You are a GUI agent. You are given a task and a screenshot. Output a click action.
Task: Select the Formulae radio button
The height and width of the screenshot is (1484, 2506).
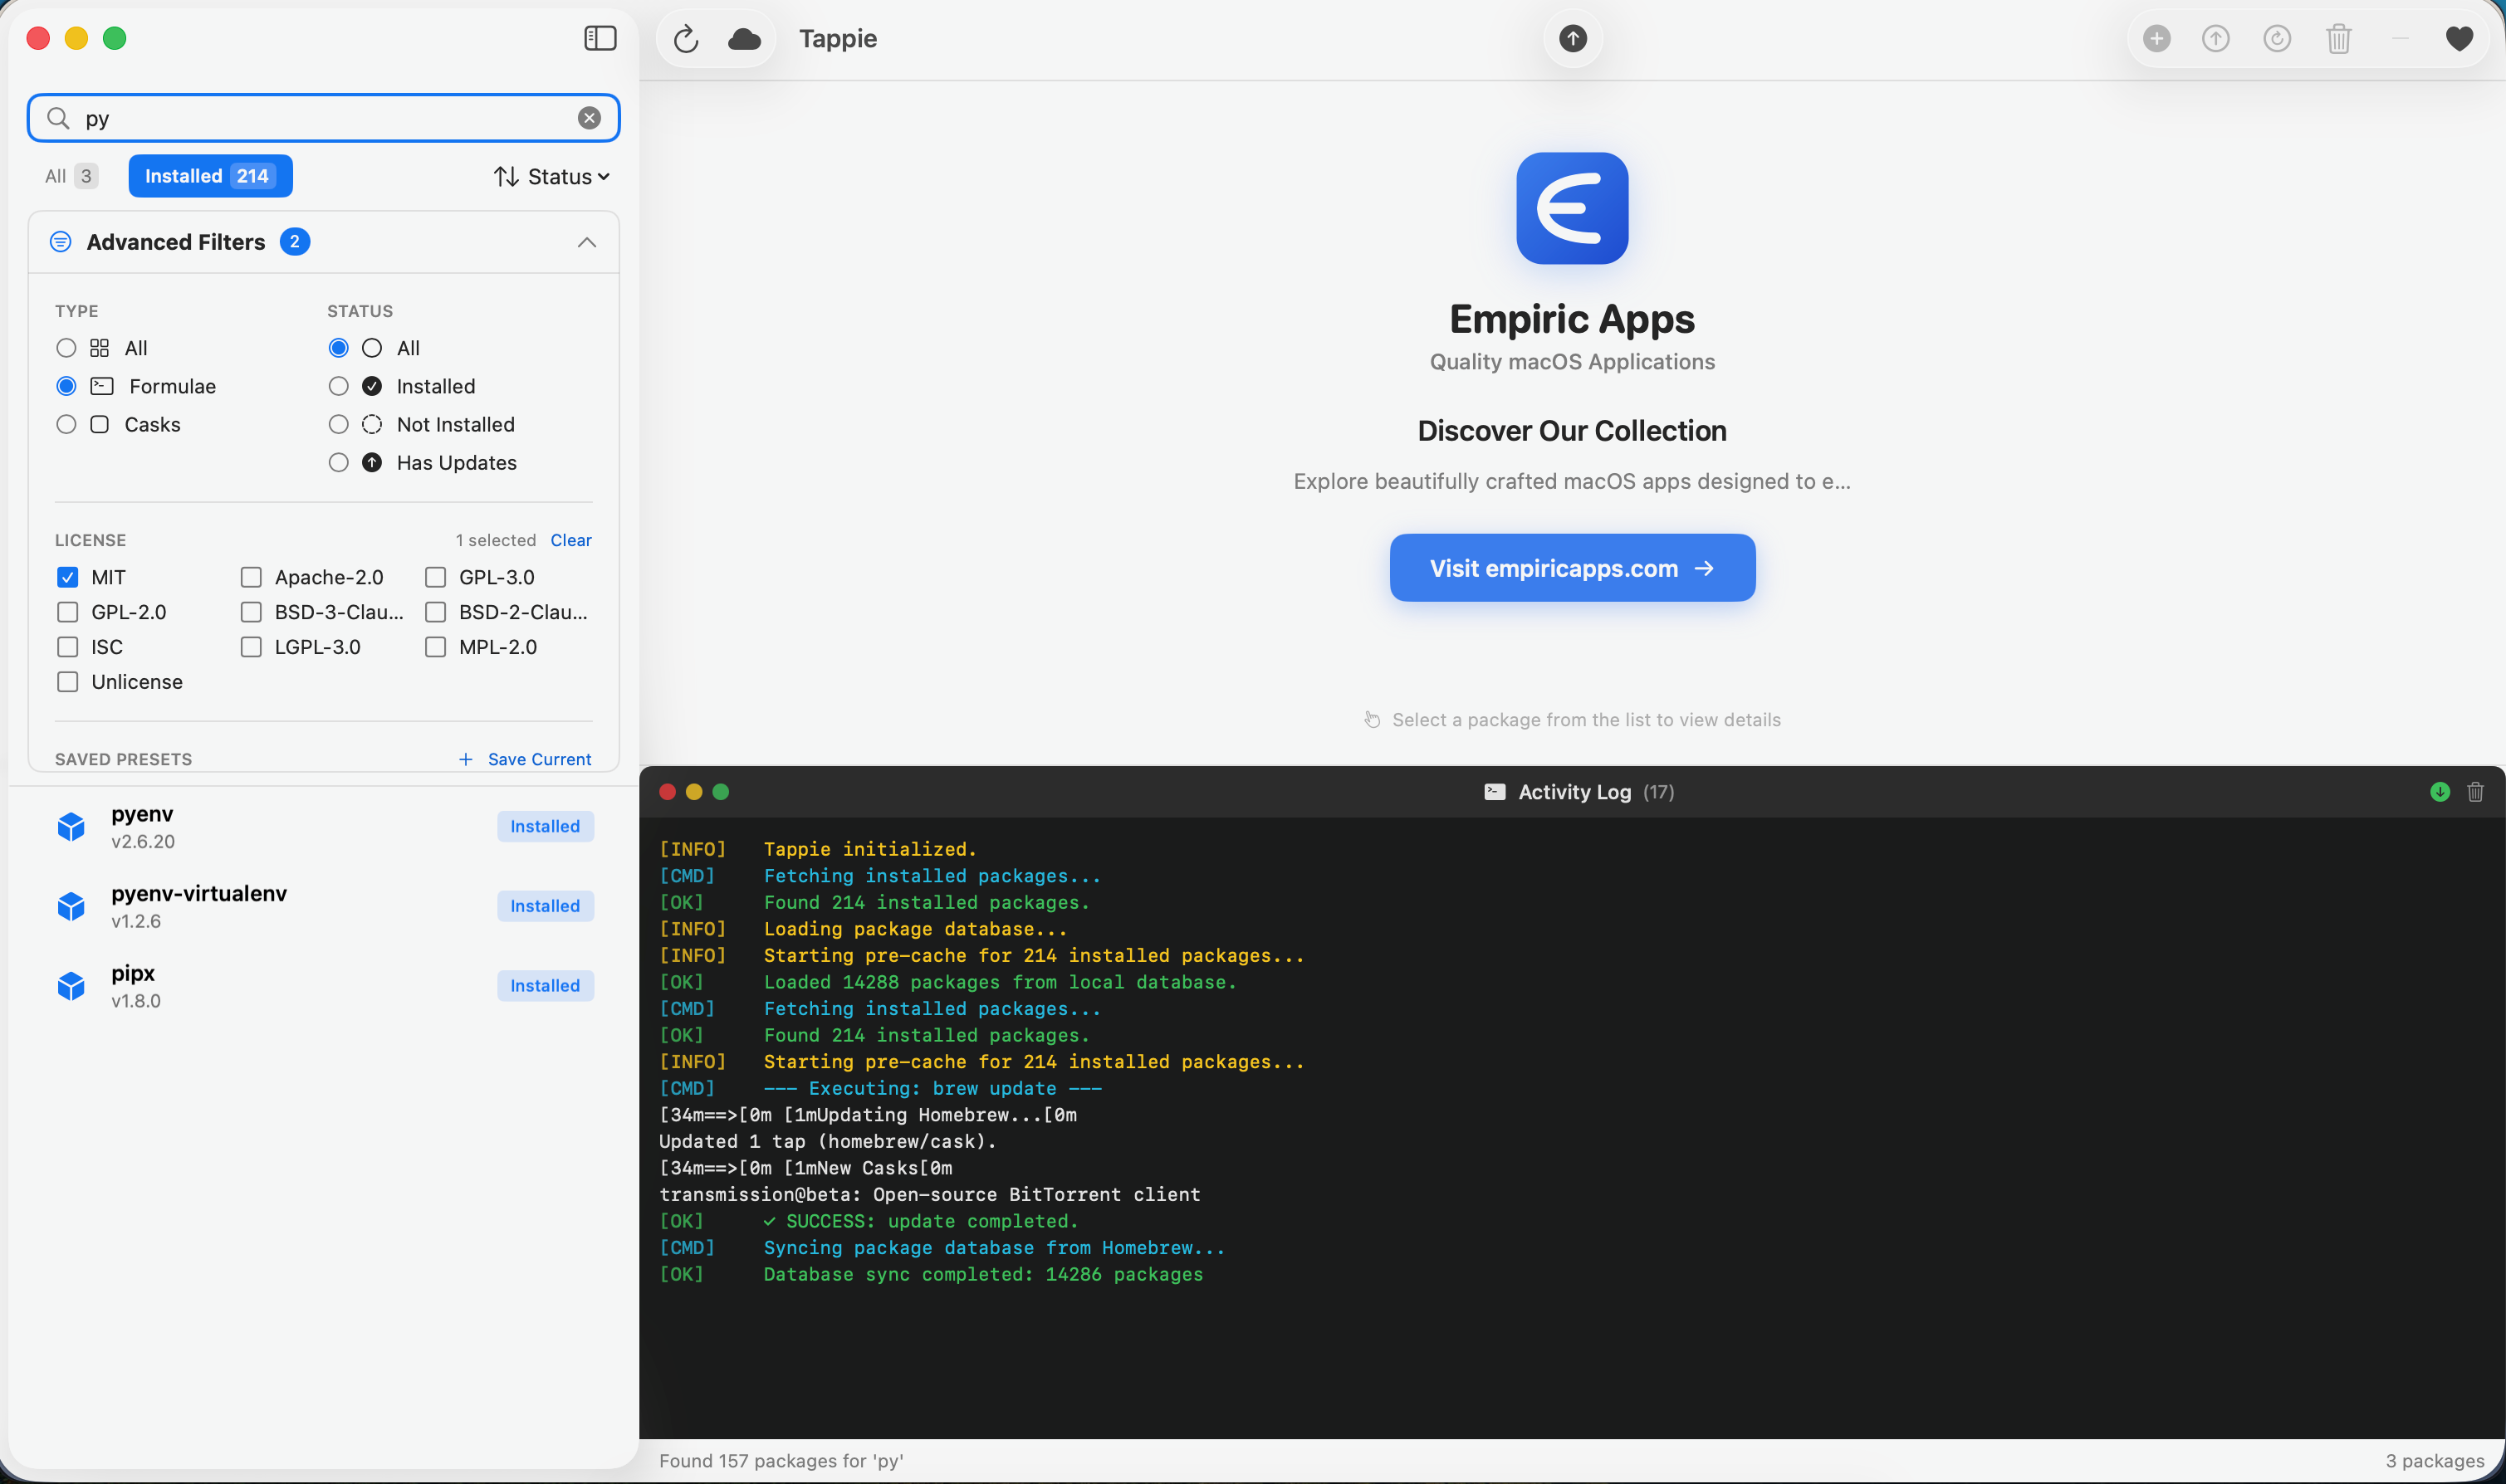(x=66, y=385)
